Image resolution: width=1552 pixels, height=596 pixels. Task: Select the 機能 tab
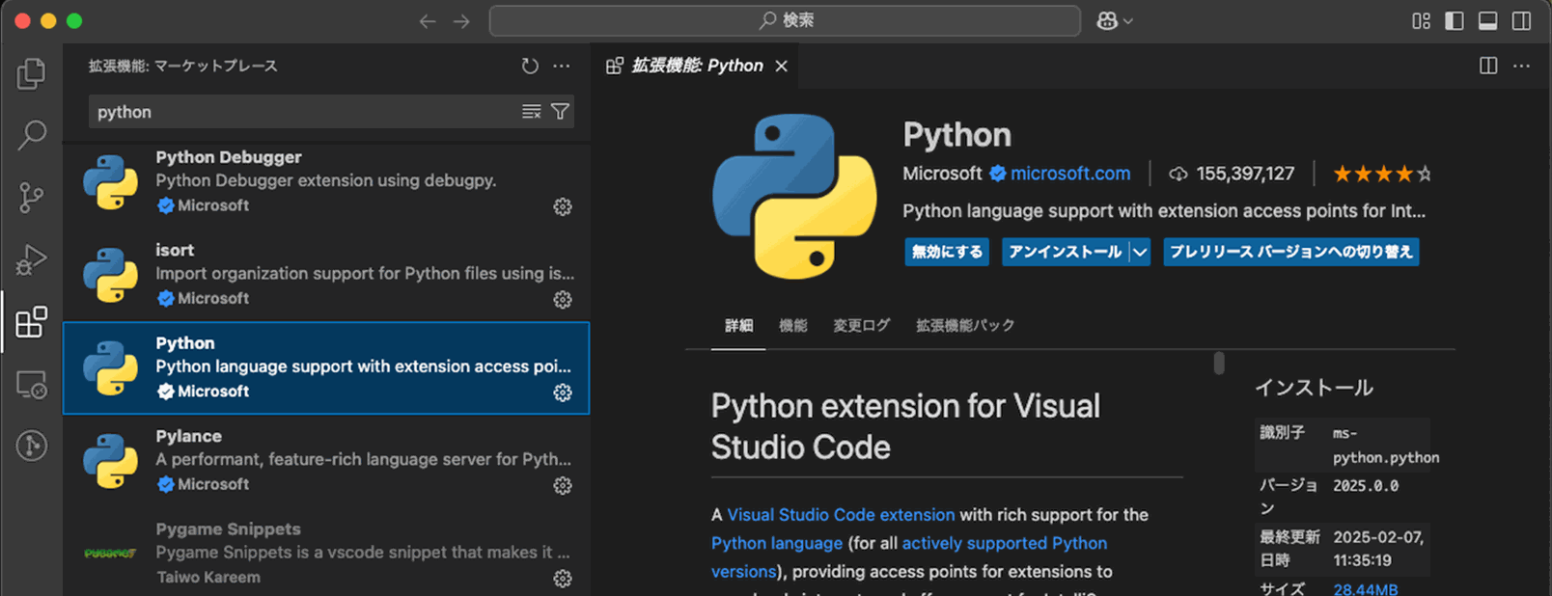[793, 326]
